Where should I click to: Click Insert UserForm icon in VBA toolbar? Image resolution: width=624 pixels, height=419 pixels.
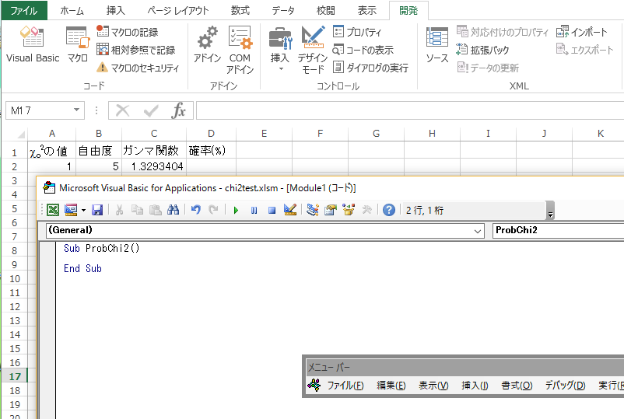[71, 210]
